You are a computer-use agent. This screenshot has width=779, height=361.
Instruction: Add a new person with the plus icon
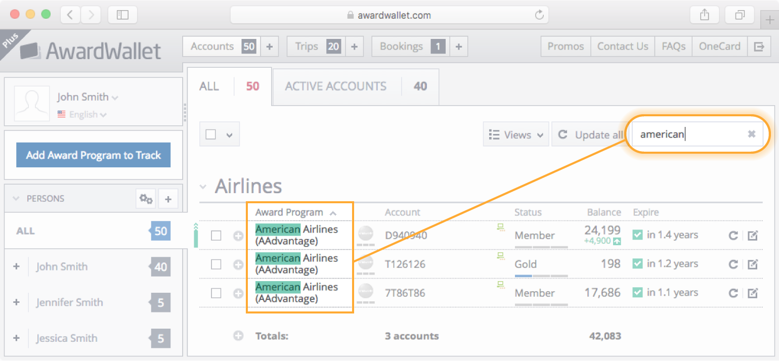168,199
